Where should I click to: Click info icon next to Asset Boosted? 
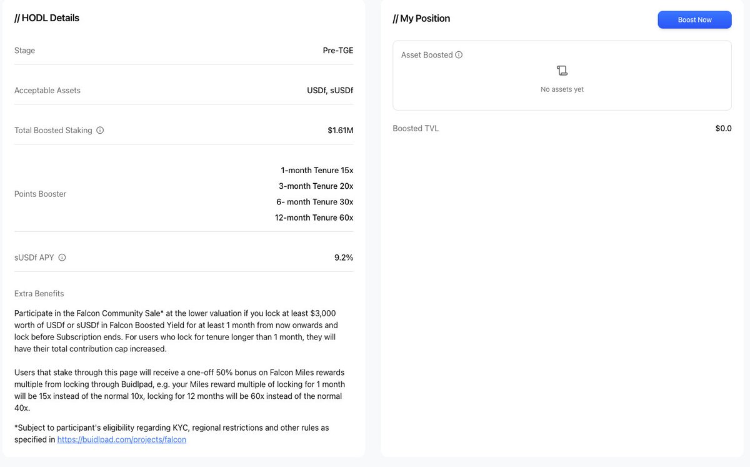[x=459, y=55]
